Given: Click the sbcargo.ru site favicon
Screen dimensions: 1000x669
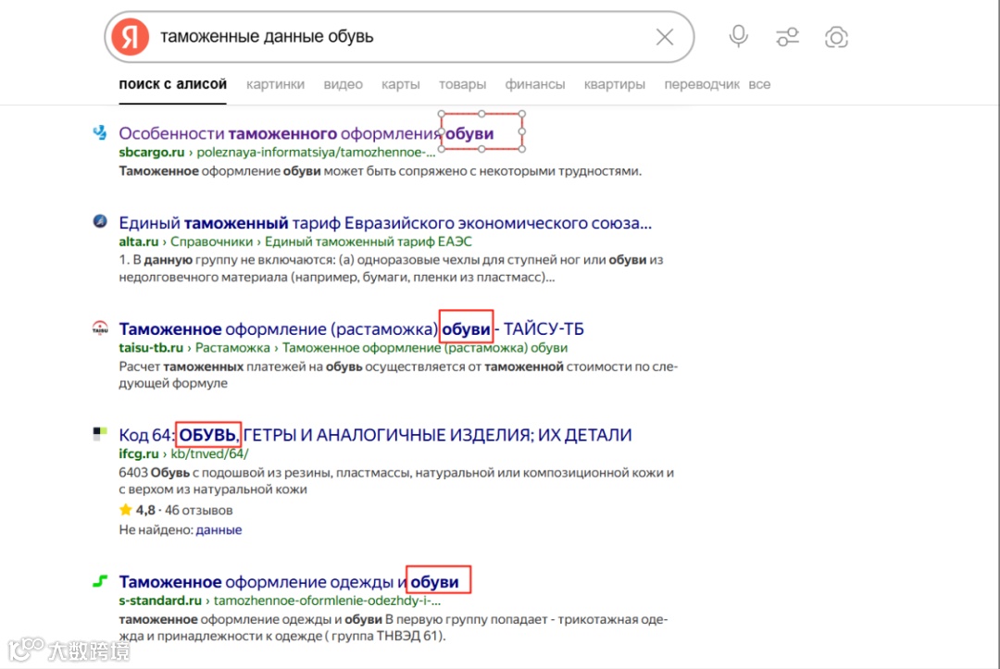Looking at the screenshot, I should point(100,132).
